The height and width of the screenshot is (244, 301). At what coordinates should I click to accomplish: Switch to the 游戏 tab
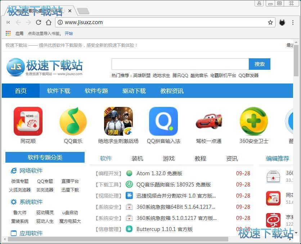click(x=169, y=158)
